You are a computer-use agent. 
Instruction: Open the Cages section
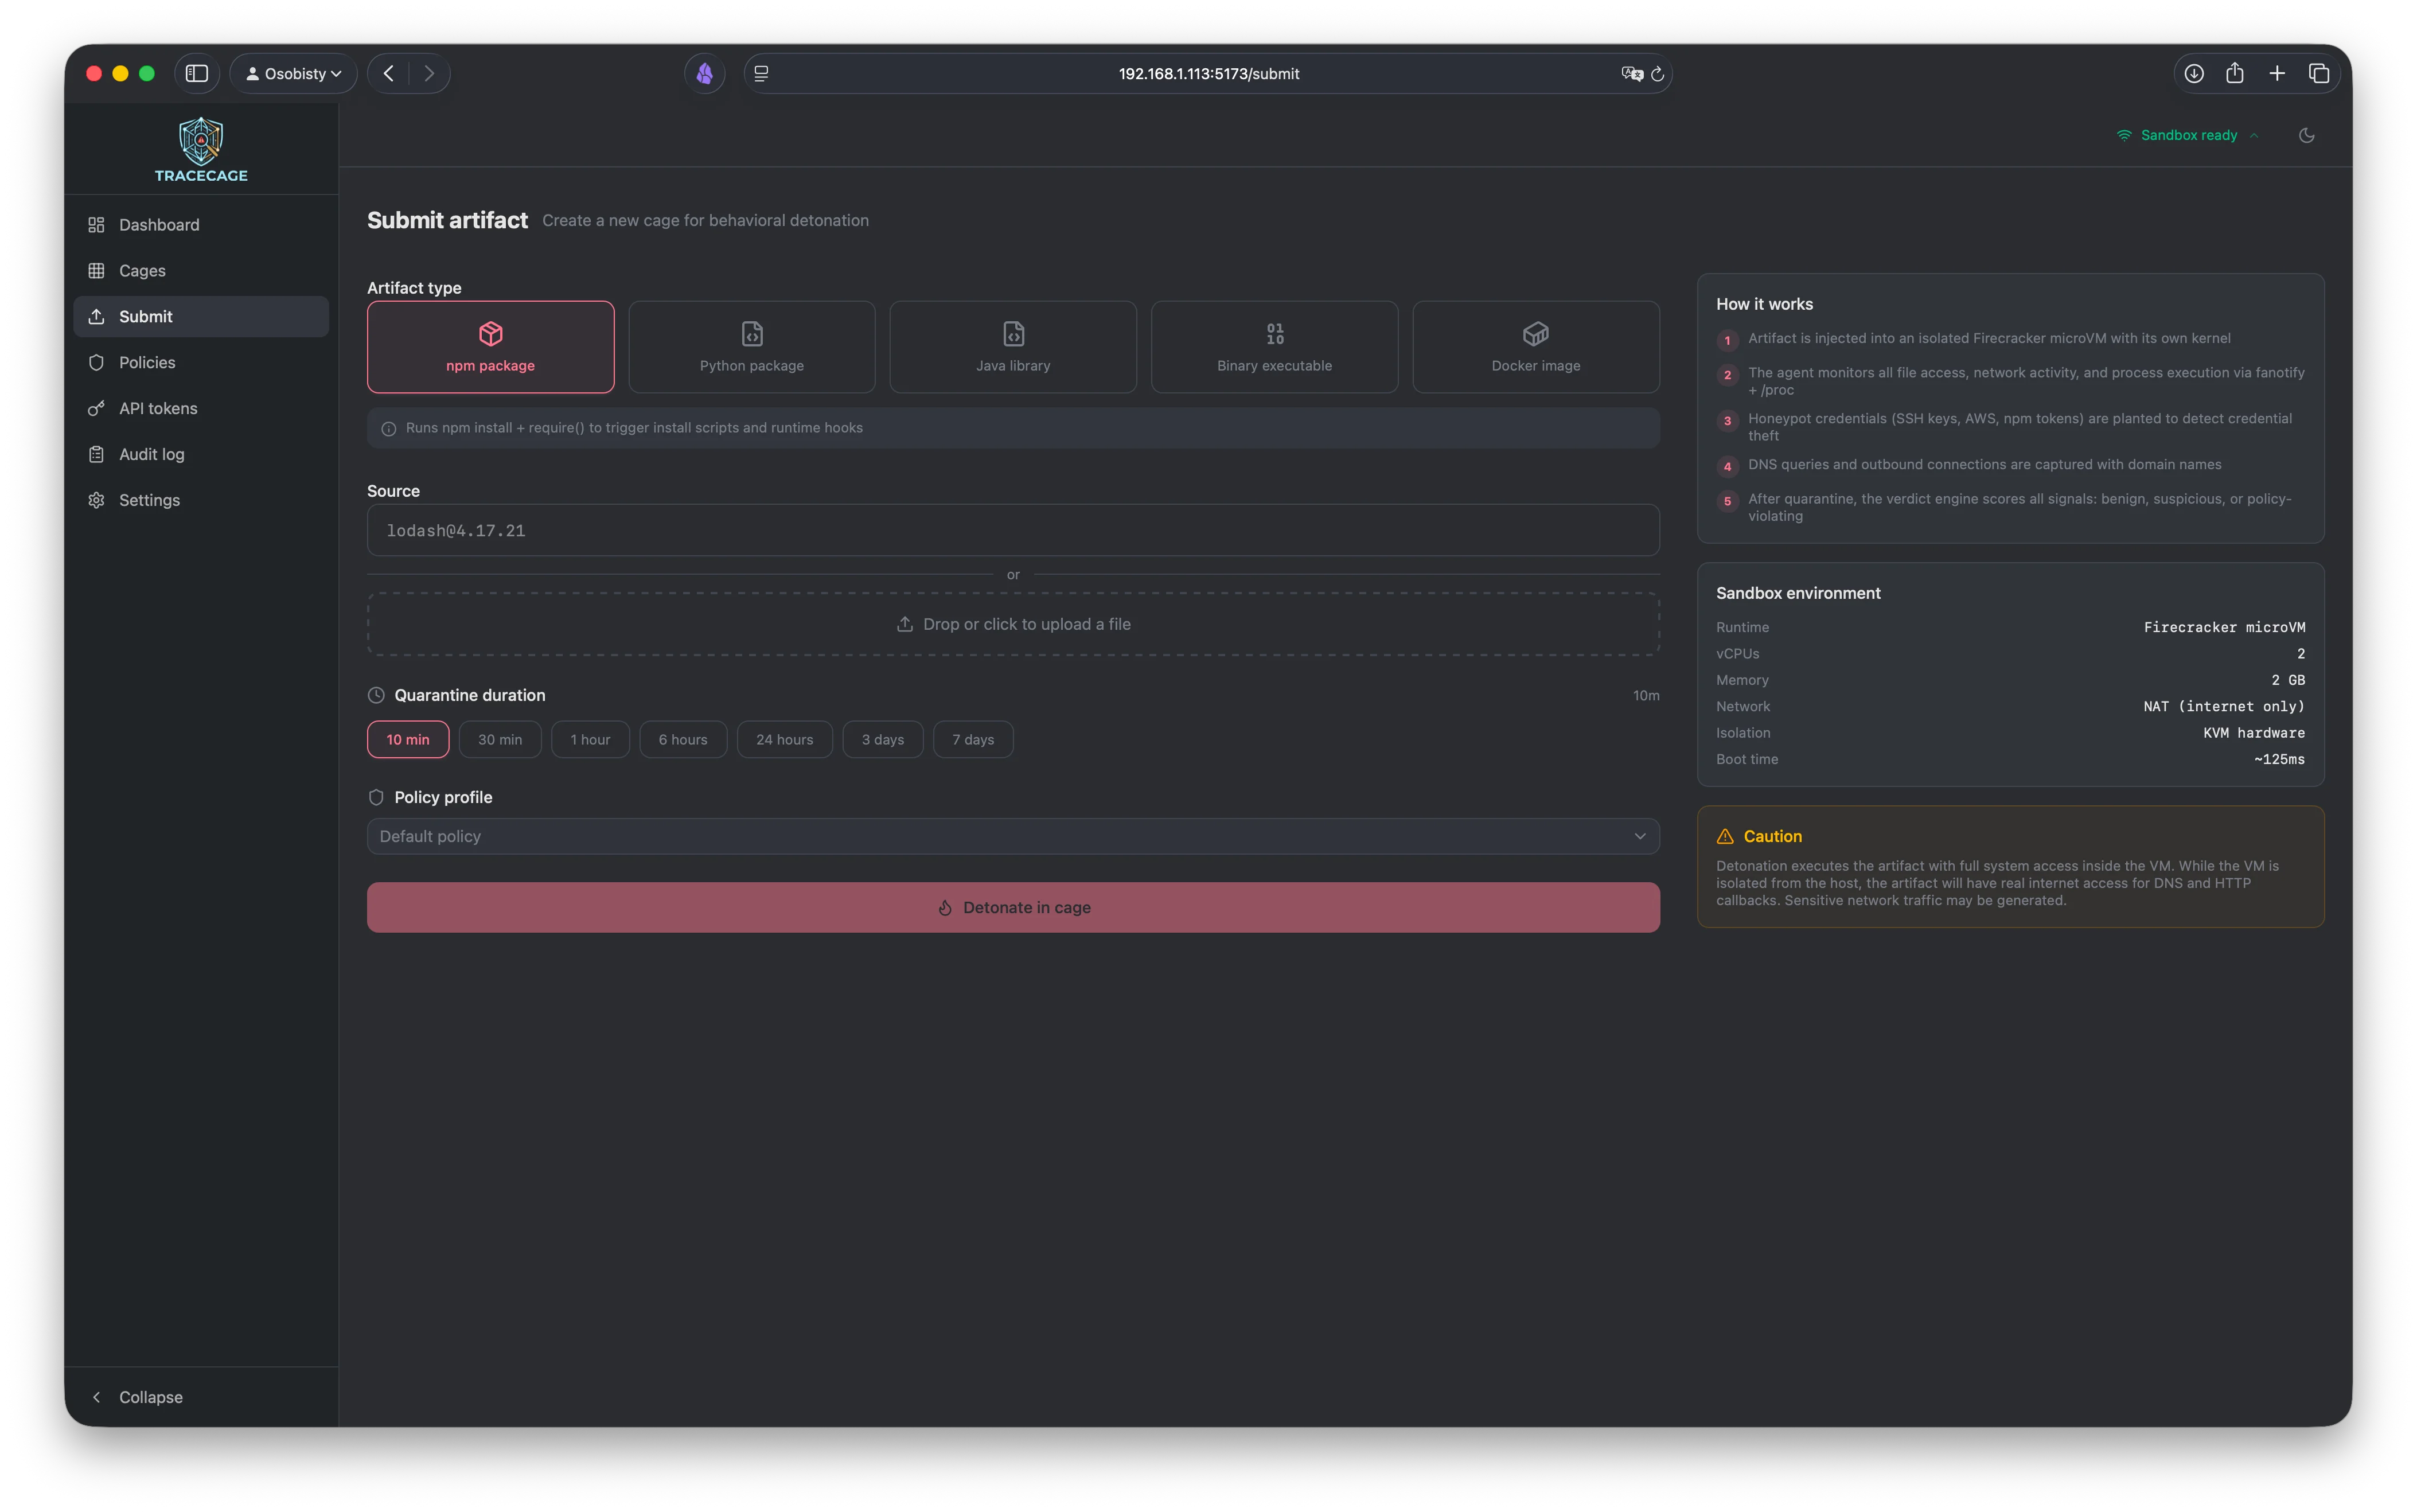pos(143,270)
